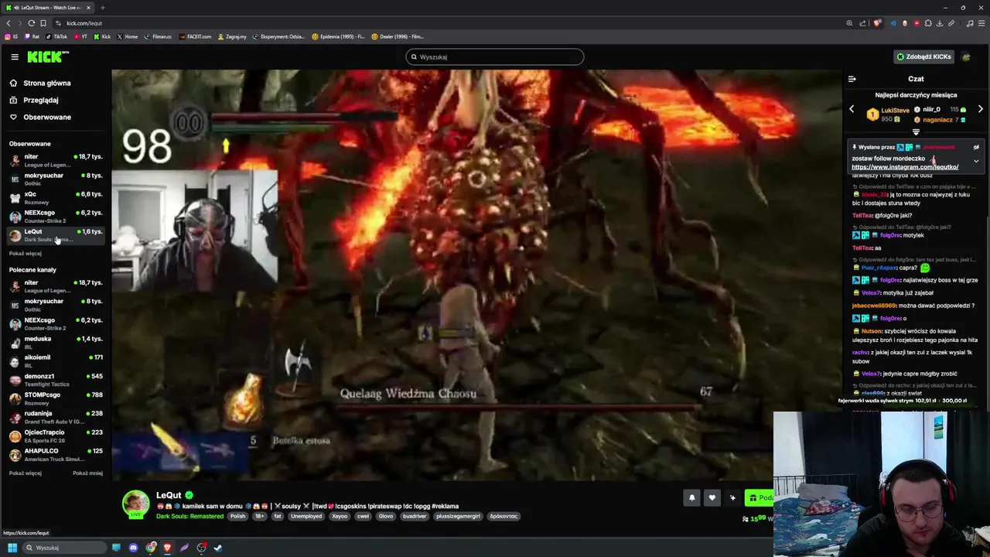Viewport: 990px width, 557px height.
Task: Open a new browser tab
Action: click(102, 8)
